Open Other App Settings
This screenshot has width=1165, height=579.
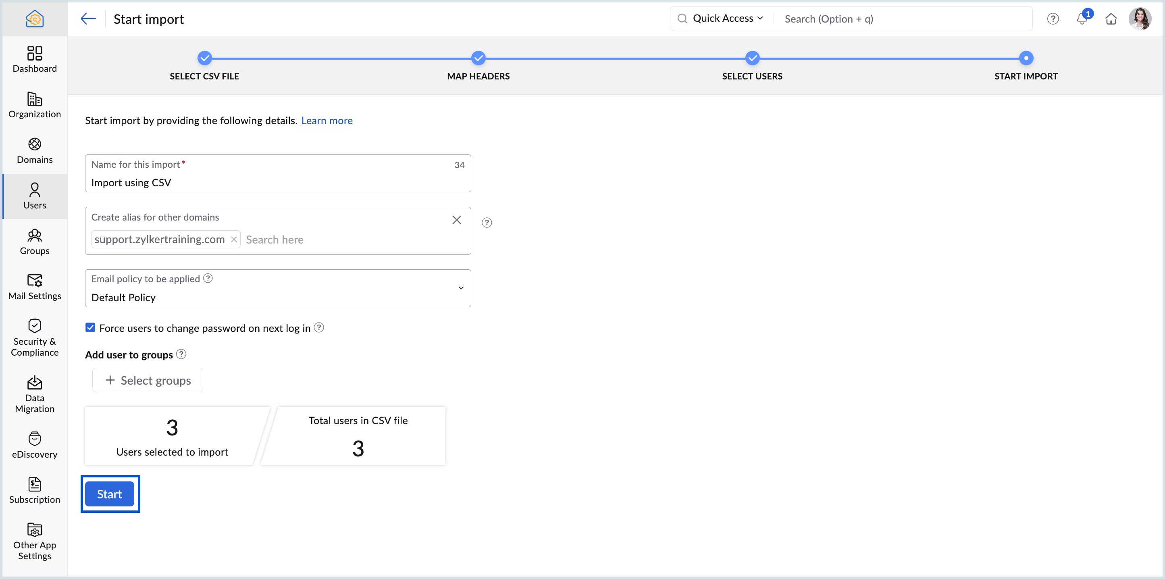34,542
